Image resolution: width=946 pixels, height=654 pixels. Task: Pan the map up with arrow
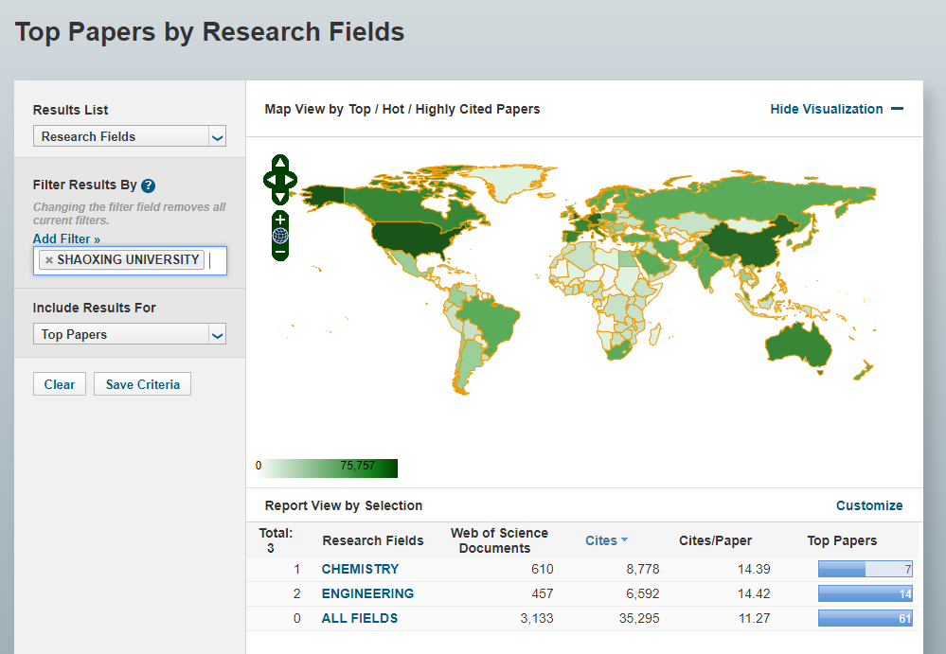click(x=279, y=163)
